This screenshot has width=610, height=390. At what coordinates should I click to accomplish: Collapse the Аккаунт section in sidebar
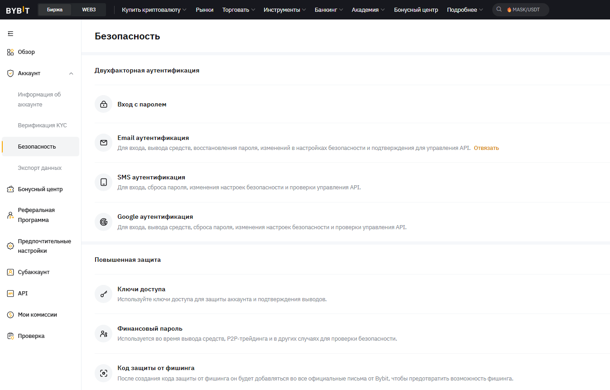[x=71, y=73]
